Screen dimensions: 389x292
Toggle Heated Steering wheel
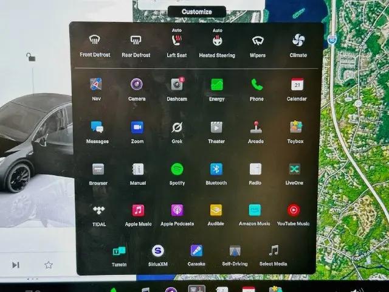(x=217, y=44)
